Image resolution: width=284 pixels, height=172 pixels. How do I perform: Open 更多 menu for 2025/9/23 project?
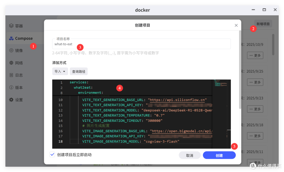point(255,109)
